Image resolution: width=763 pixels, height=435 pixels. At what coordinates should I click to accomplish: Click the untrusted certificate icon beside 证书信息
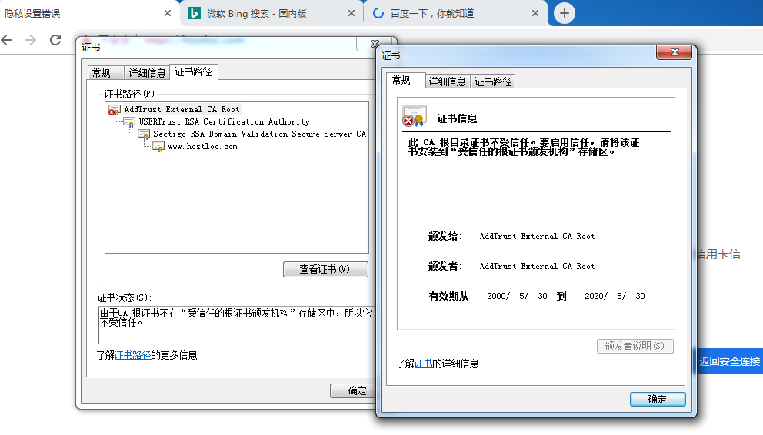tap(414, 117)
